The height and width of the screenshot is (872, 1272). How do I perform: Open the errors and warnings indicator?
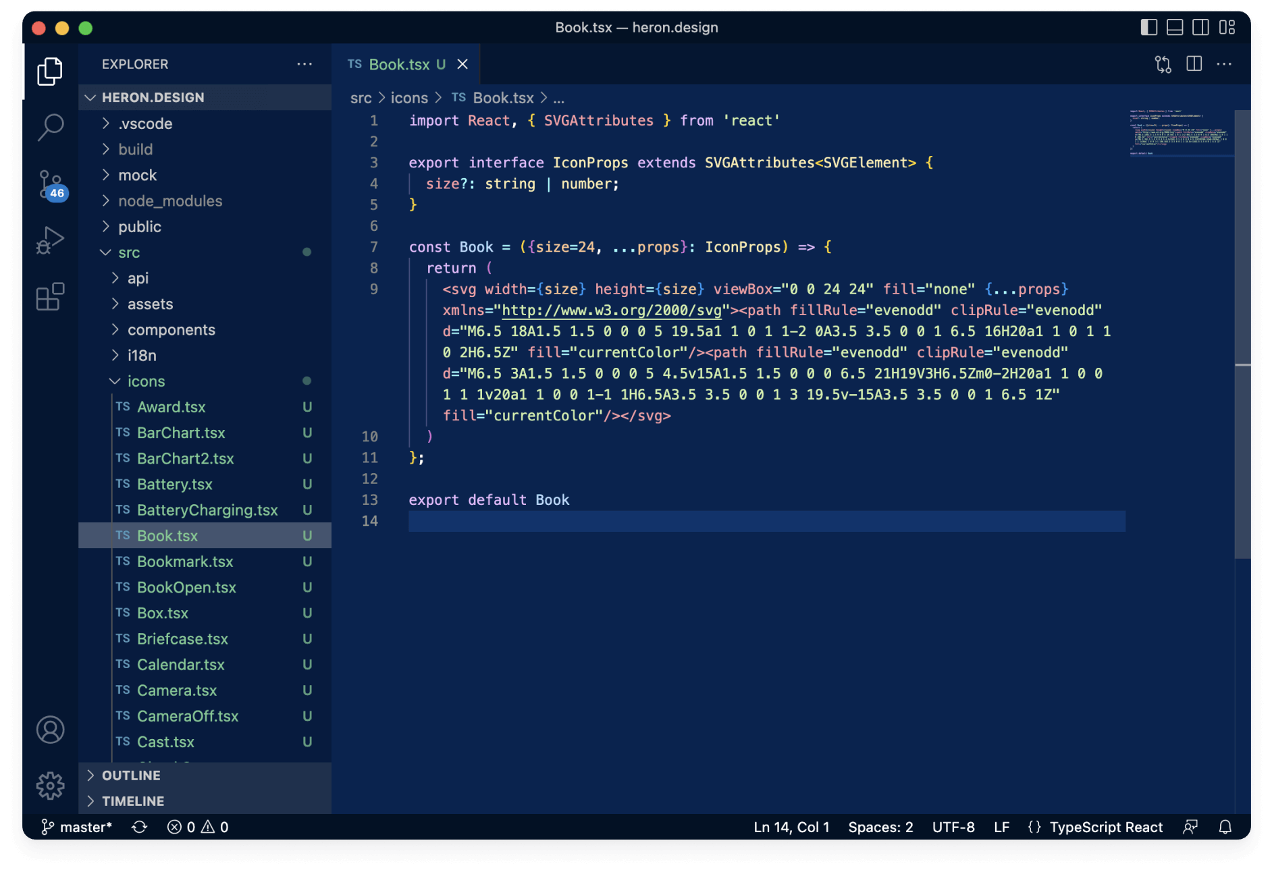coord(198,827)
